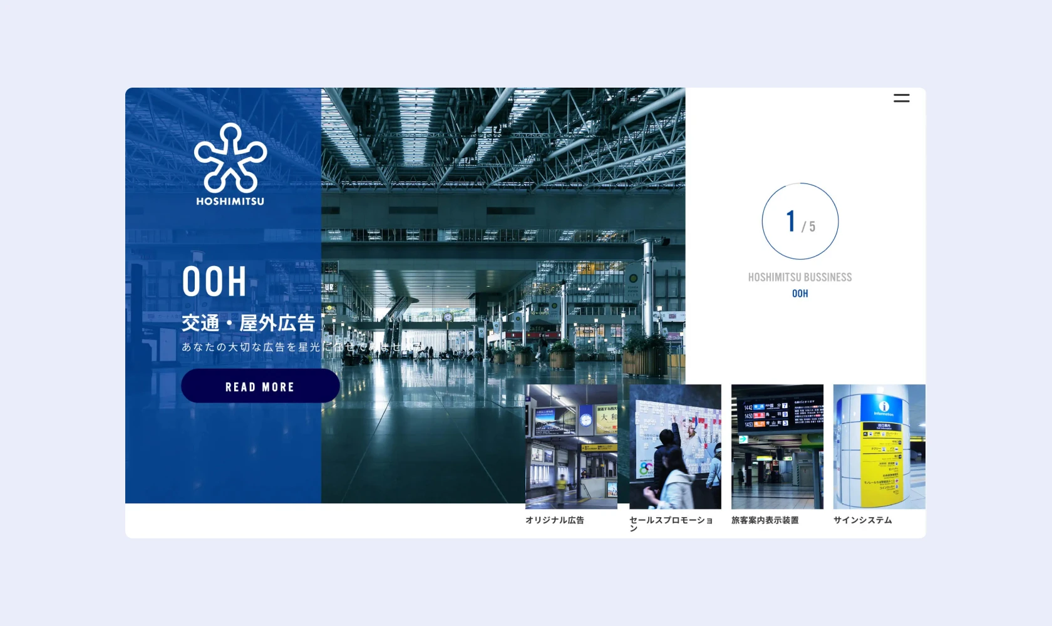This screenshot has height=626, width=1052.
Task: Click the セールスプロモーション caption
Action: point(671,524)
